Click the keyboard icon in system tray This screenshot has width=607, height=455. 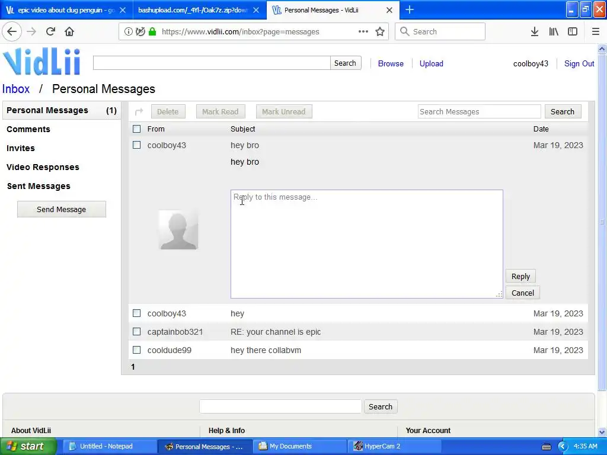[x=546, y=447]
